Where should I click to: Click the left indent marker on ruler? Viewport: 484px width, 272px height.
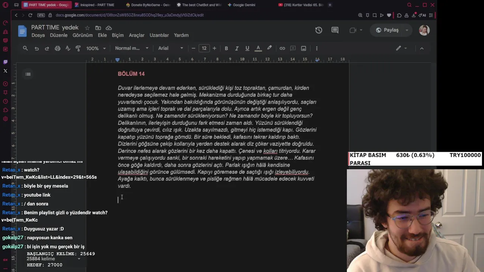(118, 60)
